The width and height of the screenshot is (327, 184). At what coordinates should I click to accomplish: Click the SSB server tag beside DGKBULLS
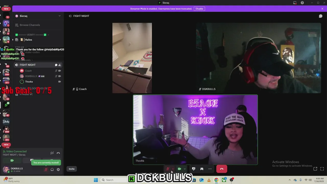tap(41, 76)
